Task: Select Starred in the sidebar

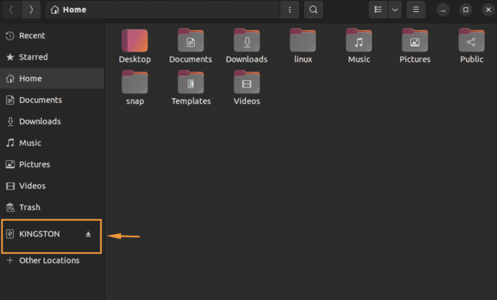Action: pyautogui.click(x=33, y=57)
